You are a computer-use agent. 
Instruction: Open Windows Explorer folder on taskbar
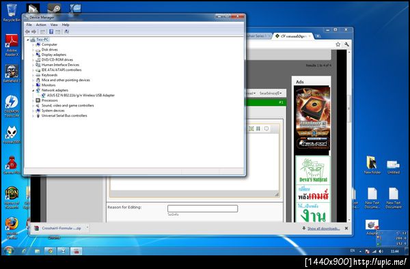[37, 251]
